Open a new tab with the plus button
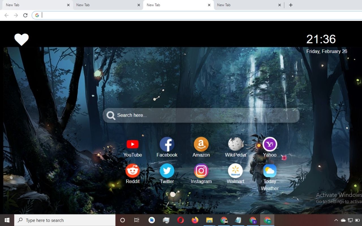Viewport: 362px width, 226px height. click(x=291, y=5)
